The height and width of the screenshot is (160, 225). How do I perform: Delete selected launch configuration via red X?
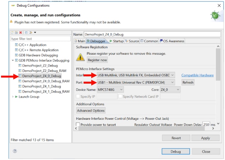pos(21,32)
